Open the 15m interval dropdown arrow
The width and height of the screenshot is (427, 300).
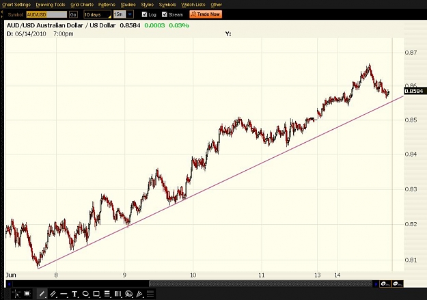[x=130, y=14]
